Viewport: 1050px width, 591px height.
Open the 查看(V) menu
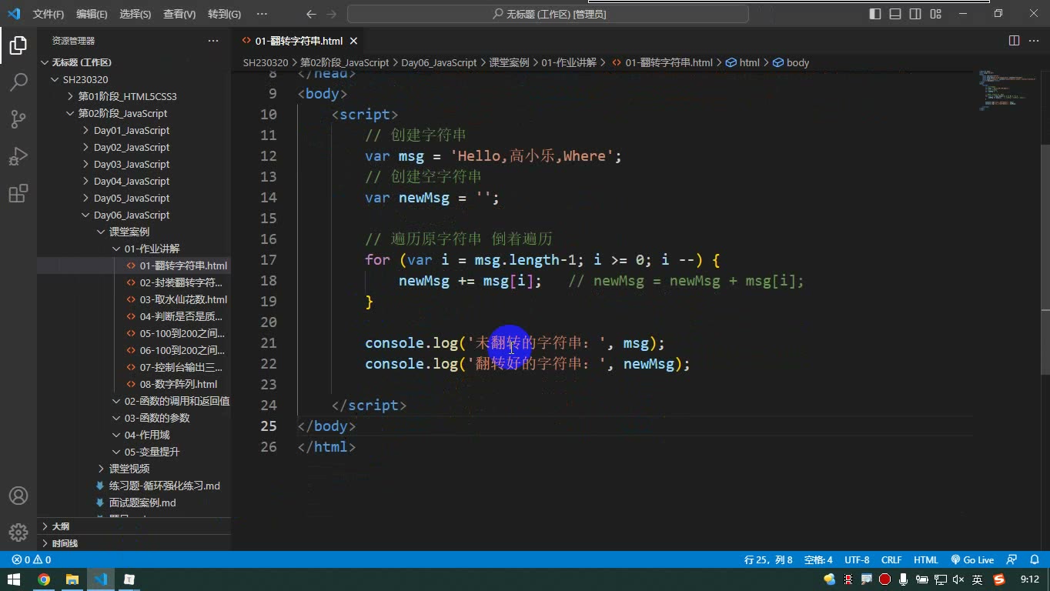(x=179, y=14)
